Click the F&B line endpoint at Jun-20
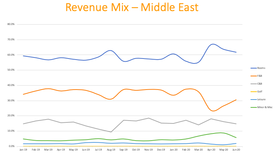The height and width of the screenshot is (157, 277). click(x=236, y=100)
